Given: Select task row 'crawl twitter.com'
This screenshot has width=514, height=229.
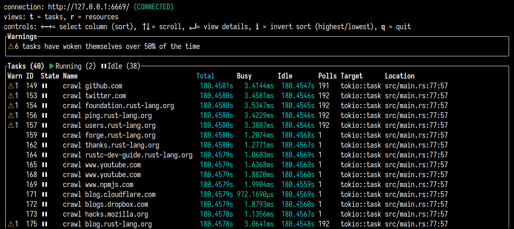Looking at the screenshot, I should pos(257,96).
